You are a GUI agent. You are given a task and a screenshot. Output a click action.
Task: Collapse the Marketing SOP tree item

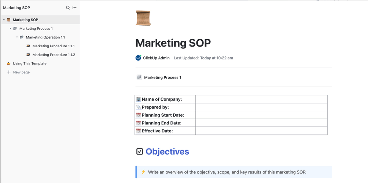tap(4, 20)
